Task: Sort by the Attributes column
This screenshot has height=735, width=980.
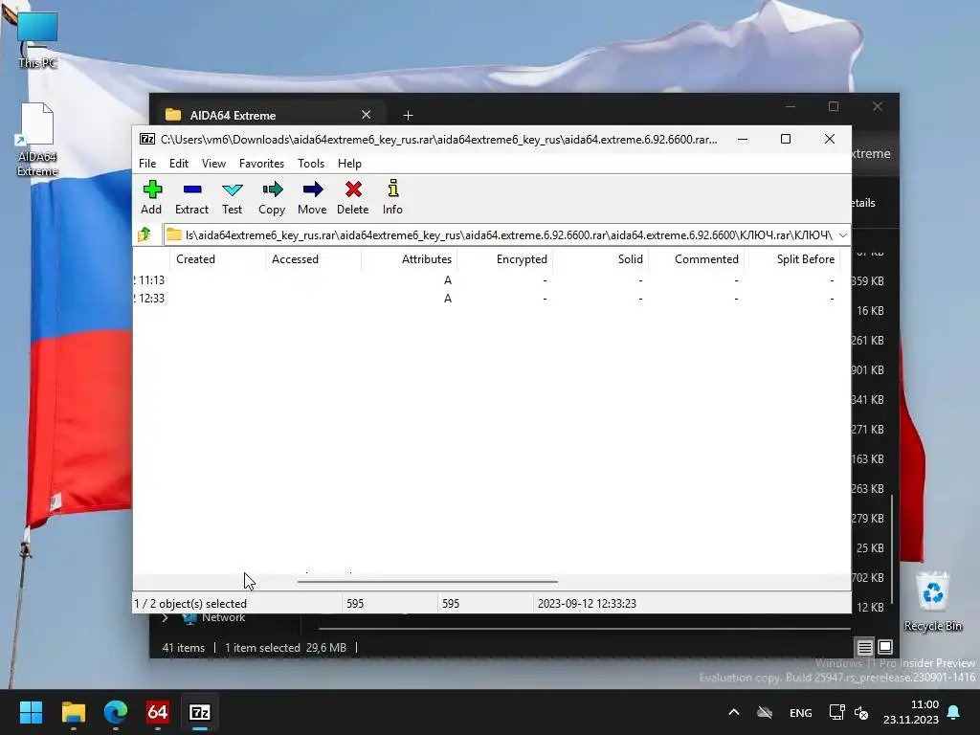Action: (410, 258)
